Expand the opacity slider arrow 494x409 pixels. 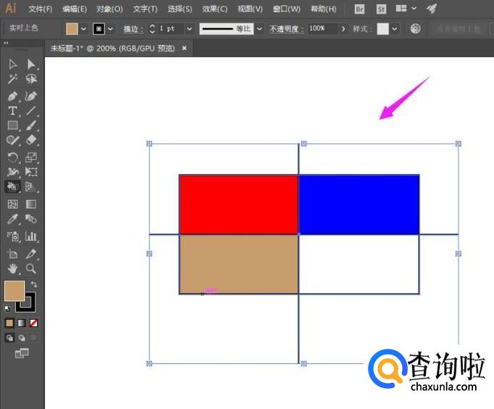343,29
